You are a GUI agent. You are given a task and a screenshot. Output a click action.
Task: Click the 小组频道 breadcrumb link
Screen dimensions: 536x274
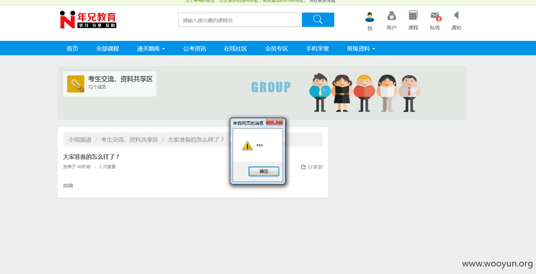80,140
